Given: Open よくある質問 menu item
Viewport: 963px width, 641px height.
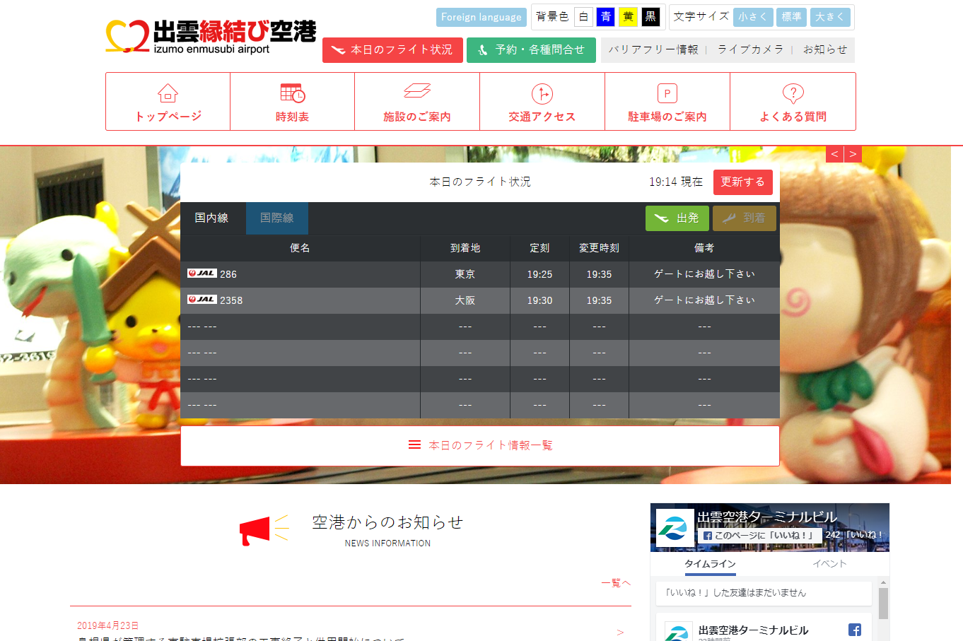Looking at the screenshot, I should (793, 102).
